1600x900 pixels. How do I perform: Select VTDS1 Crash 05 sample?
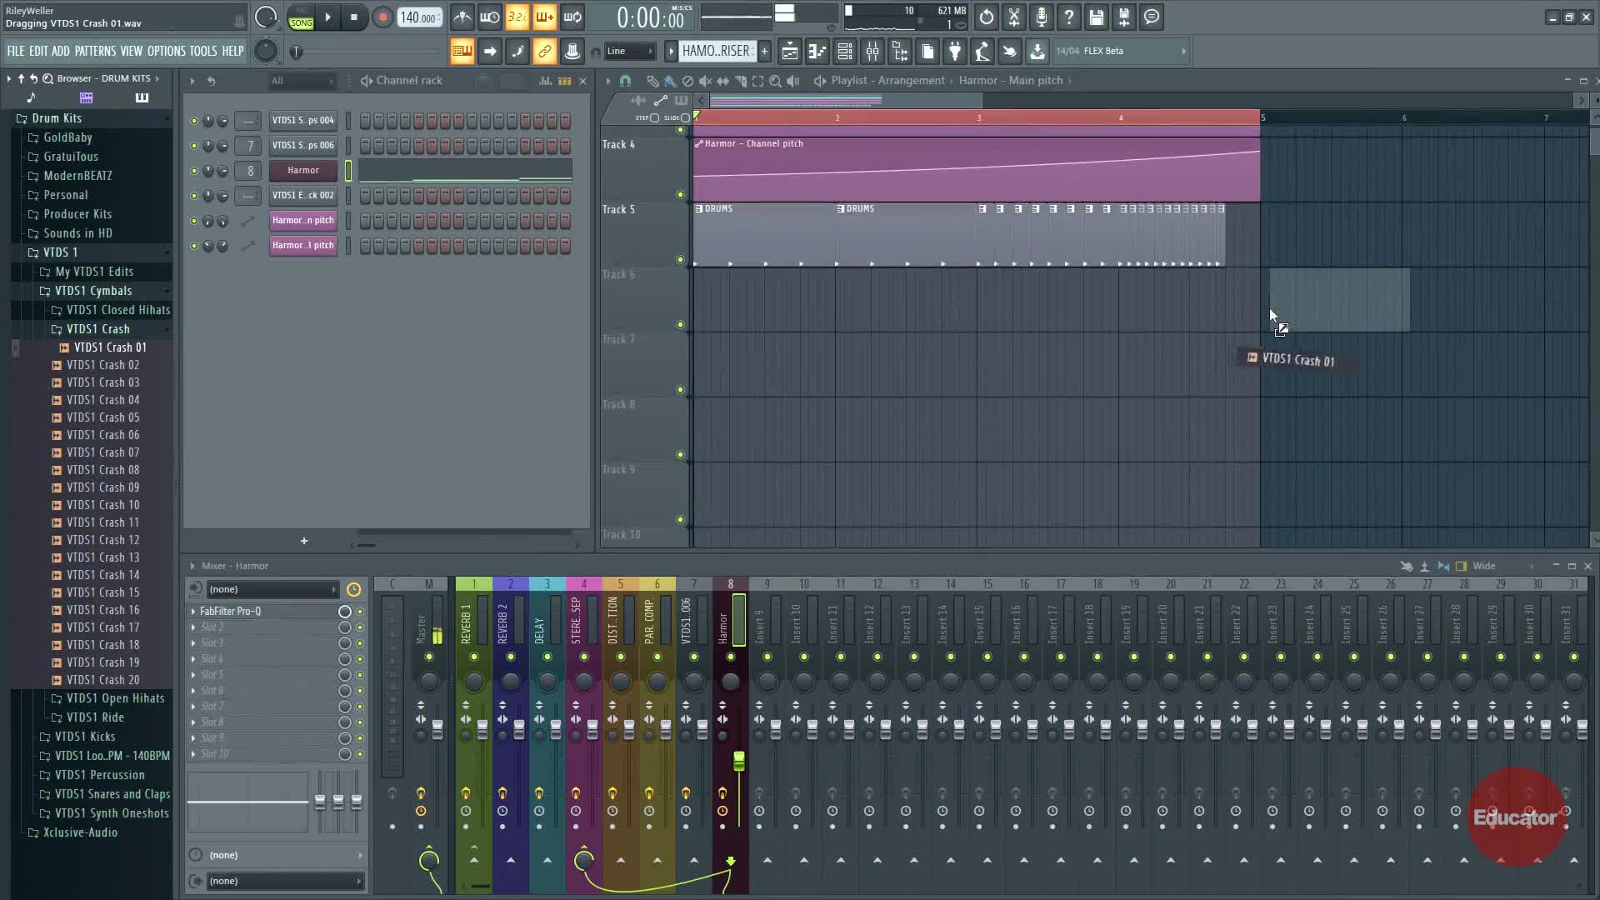(102, 417)
